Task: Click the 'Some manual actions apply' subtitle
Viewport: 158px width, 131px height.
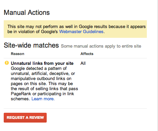Action: (x=101, y=46)
